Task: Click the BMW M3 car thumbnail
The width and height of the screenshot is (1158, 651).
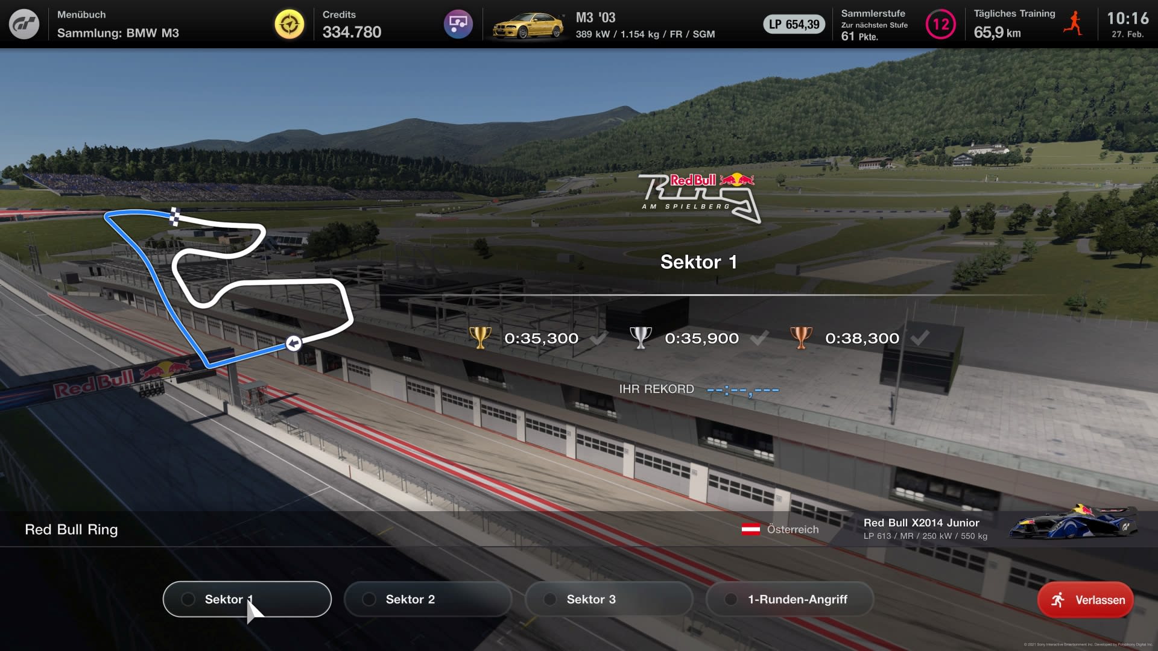Action: [x=524, y=24]
